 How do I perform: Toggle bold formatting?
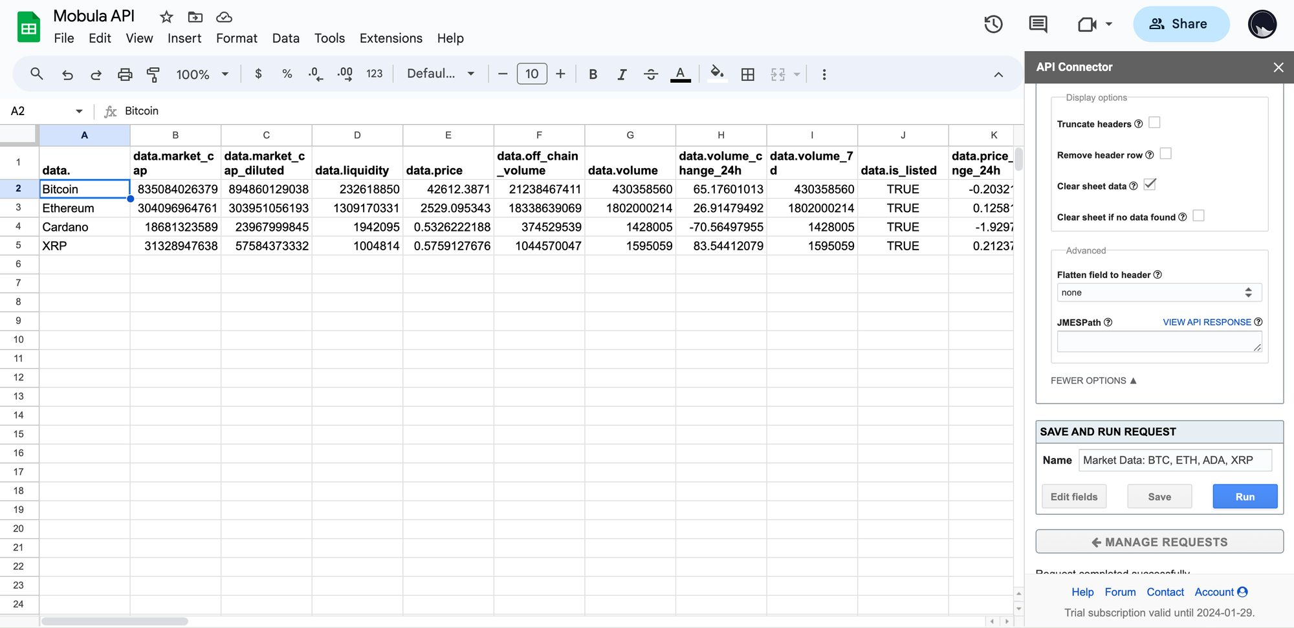click(x=593, y=74)
